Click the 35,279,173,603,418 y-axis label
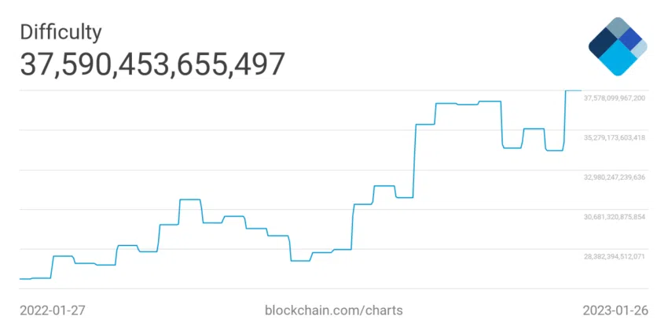 (615, 138)
